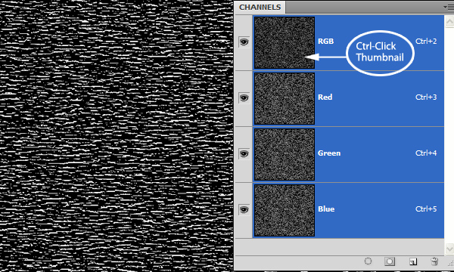The width and height of the screenshot is (454, 272).
Task: Click the panel scrollbar down arrow
Action: tap(449, 249)
